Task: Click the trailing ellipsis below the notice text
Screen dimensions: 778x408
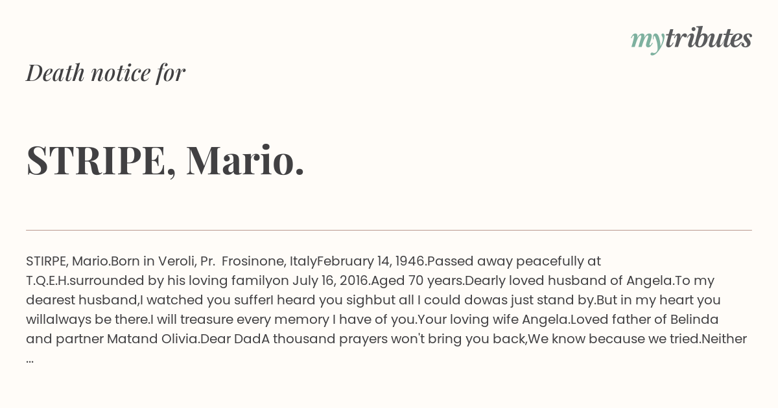Action: (30, 359)
